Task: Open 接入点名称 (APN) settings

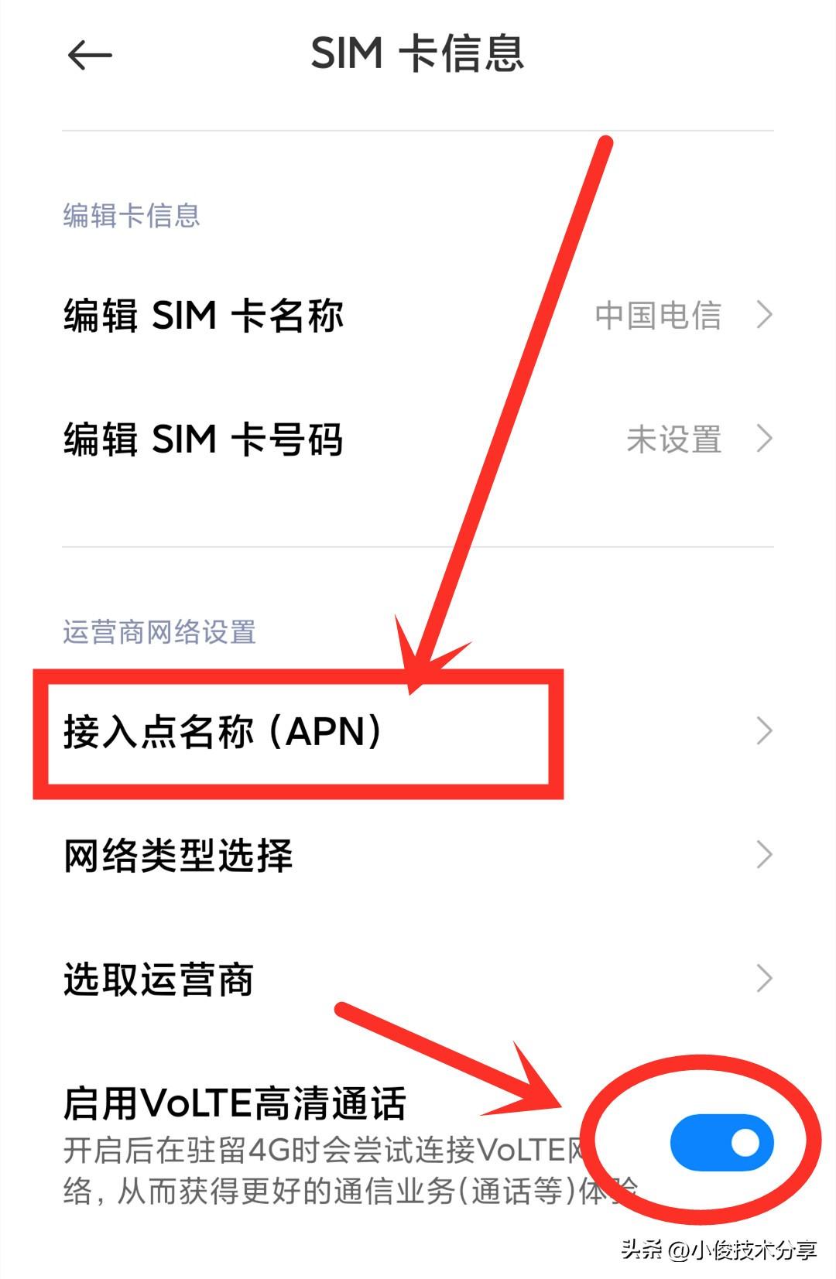Action: [x=418, y=731]
